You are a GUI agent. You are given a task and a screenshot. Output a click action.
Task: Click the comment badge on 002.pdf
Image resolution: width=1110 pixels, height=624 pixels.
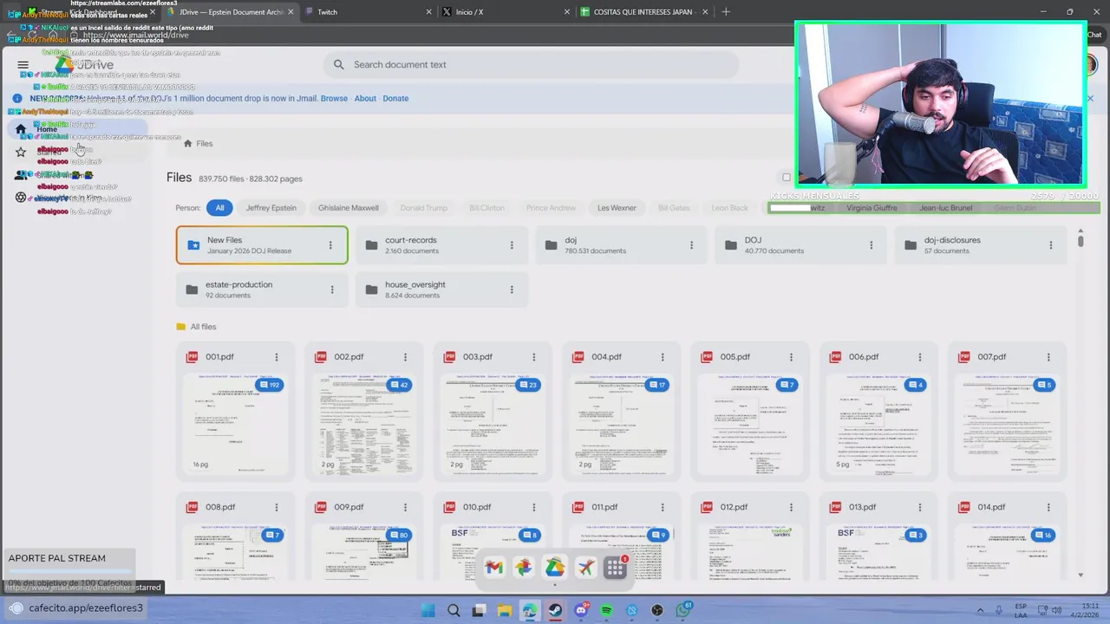[x=399, y=385]
